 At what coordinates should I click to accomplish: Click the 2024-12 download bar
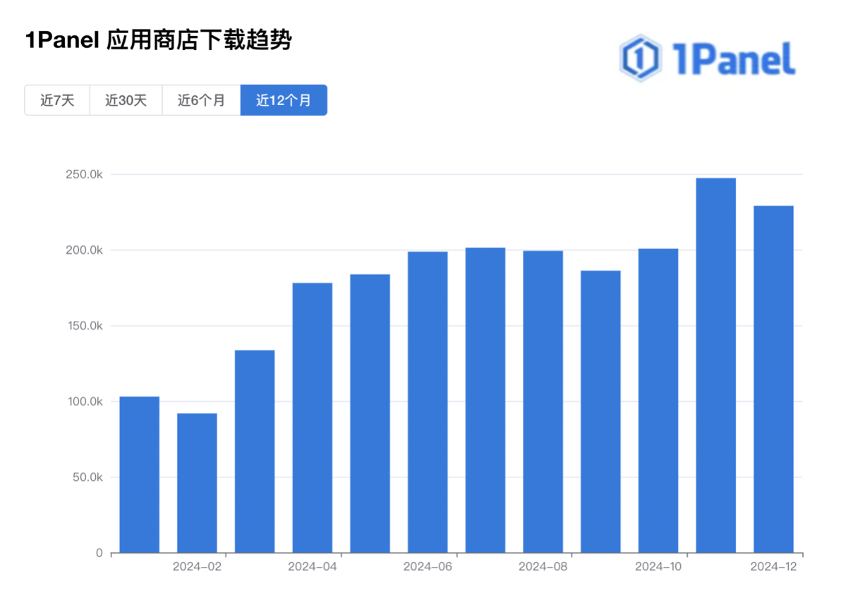[773, 379]
